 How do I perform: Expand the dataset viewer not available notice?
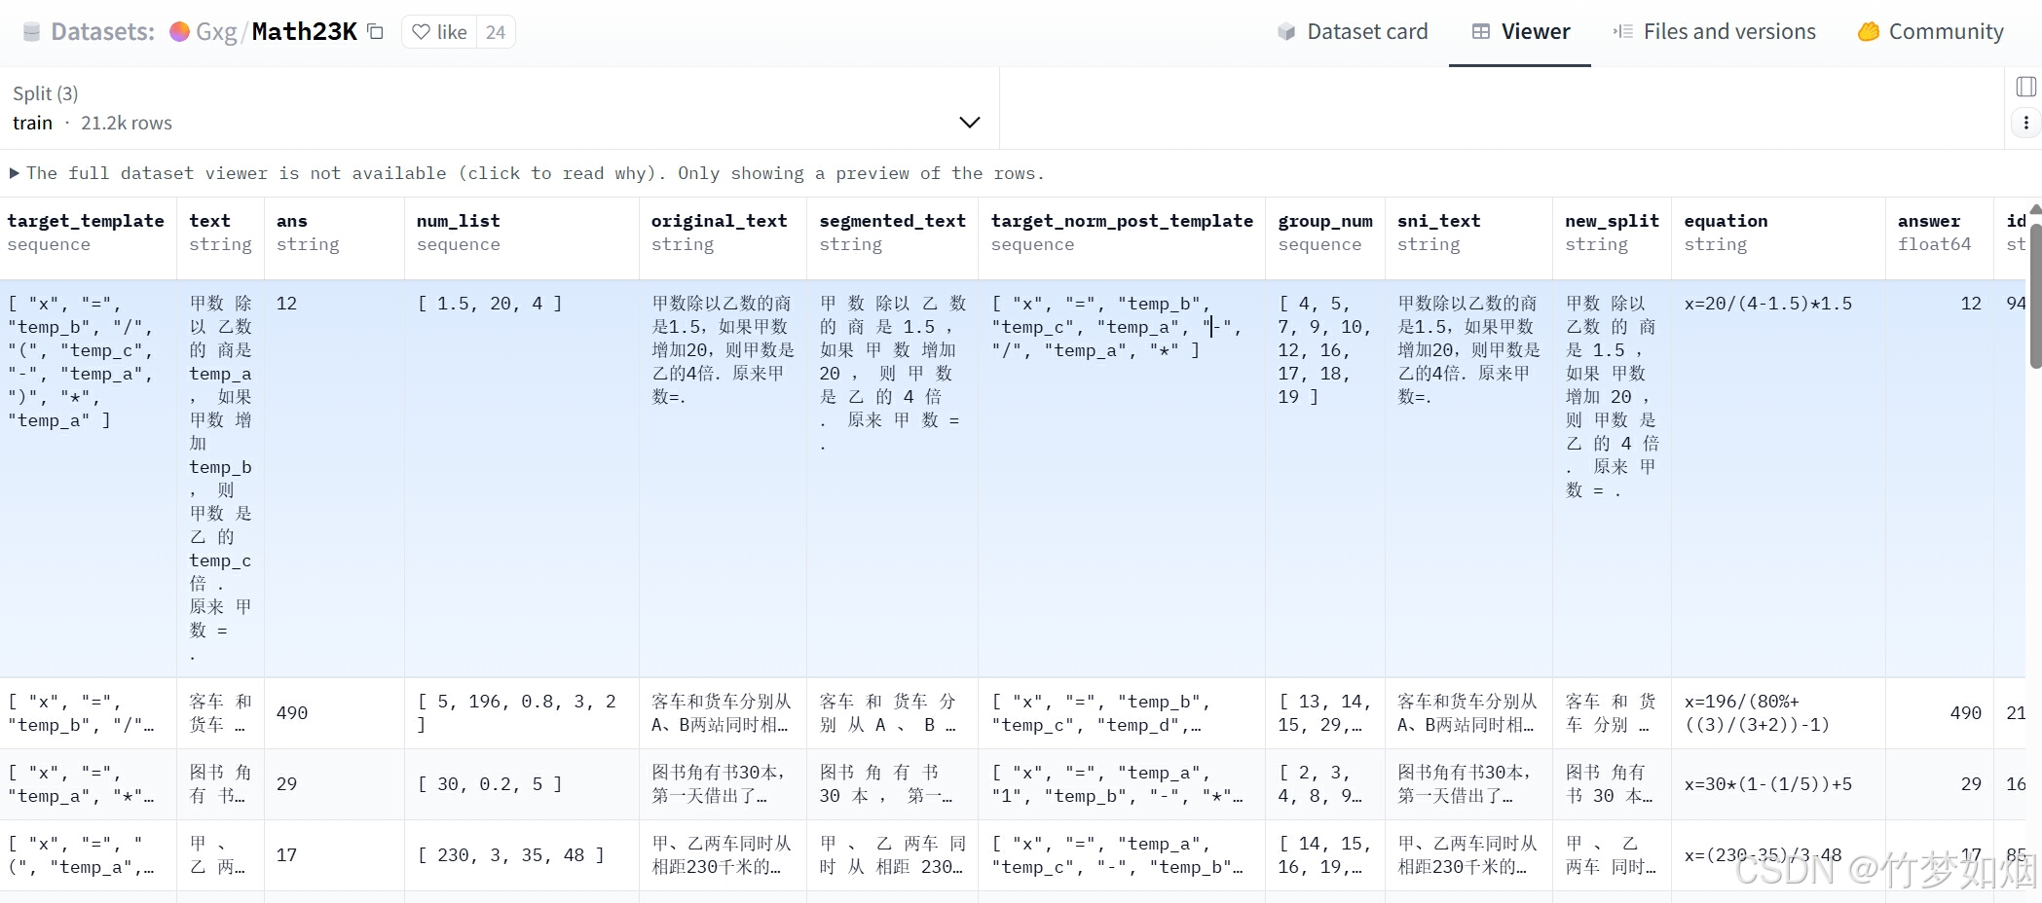[x=15, y=173]
